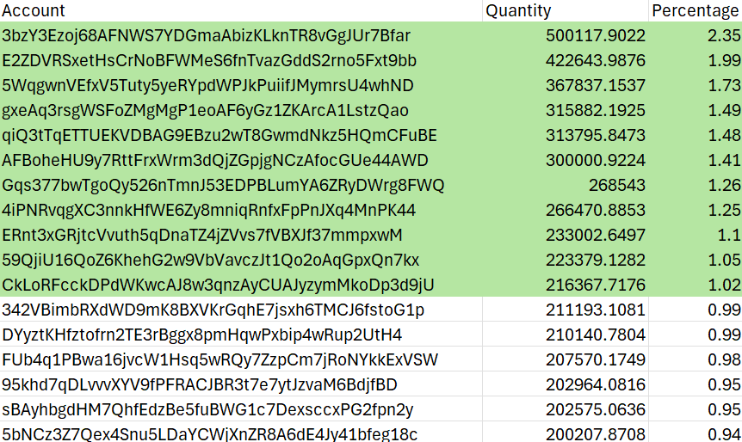Click quantity cell 313795.8473
This screenshot has height=442, width=742.
[566, 135]
